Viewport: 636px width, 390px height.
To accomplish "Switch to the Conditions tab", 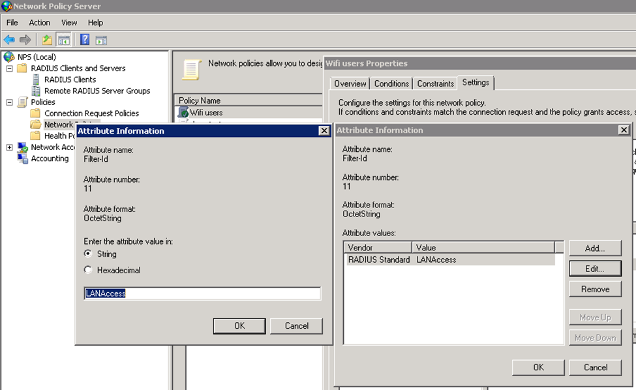I will (391, 83).
